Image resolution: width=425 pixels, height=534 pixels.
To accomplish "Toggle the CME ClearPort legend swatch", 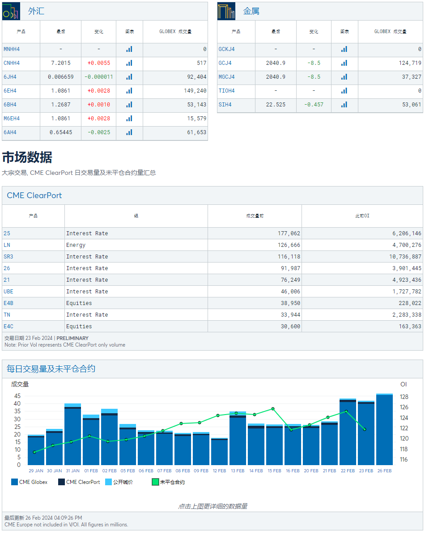I will [x=61, y=482].
